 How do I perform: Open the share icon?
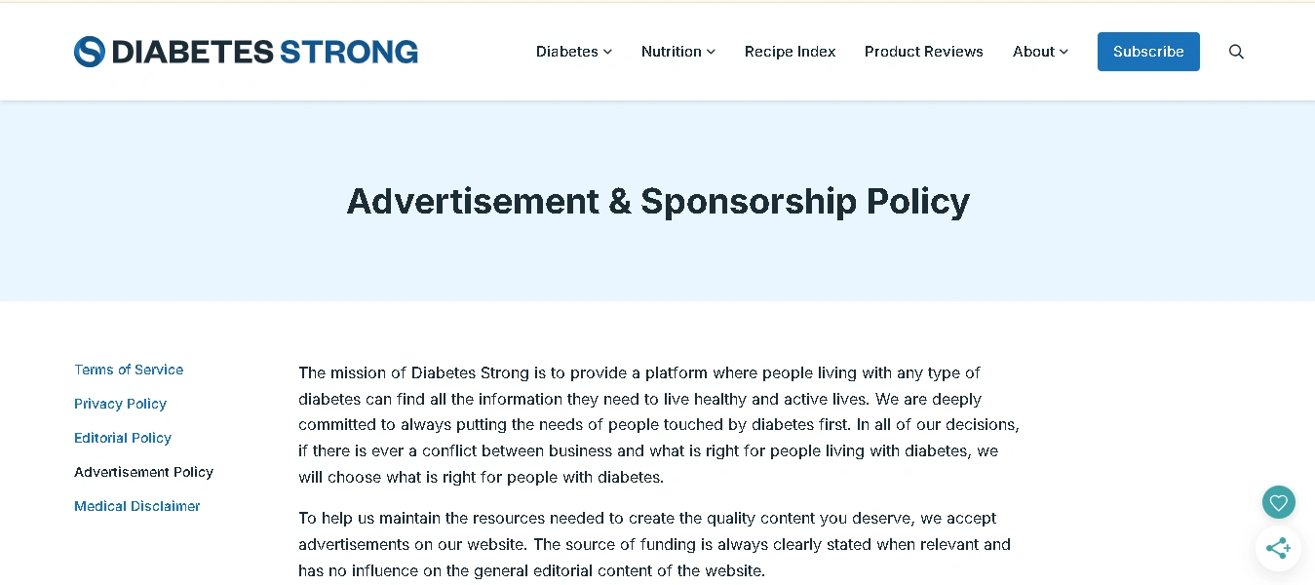1278,548
